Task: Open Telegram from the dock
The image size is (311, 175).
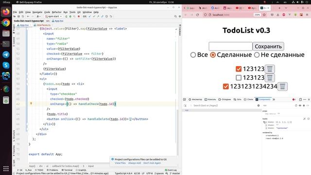Action: click(6, 54)
